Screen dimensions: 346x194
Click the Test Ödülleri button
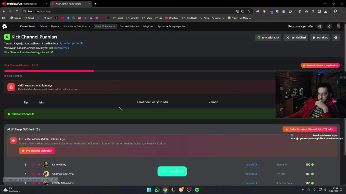click(x=296, y=37)
